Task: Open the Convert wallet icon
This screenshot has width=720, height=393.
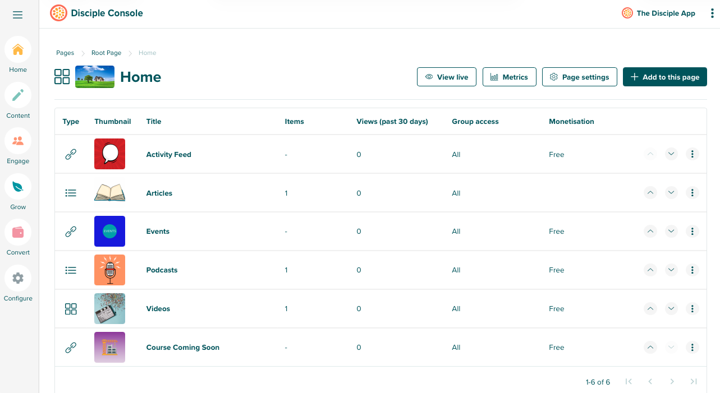Action: tap(18, 233)
